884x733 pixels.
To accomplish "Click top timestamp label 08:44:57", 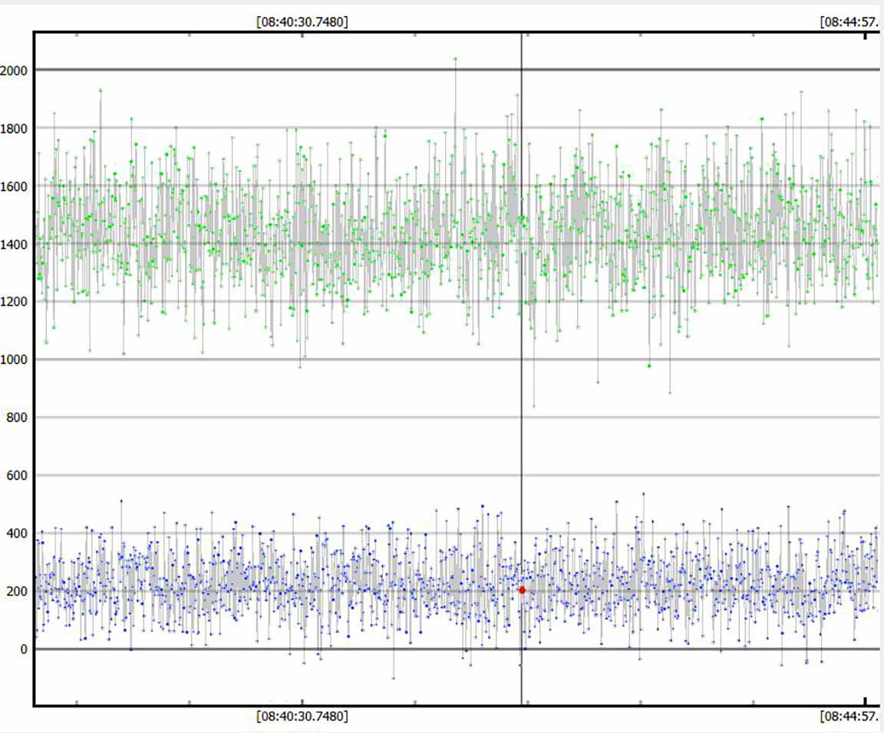I will tap(850, 22).
